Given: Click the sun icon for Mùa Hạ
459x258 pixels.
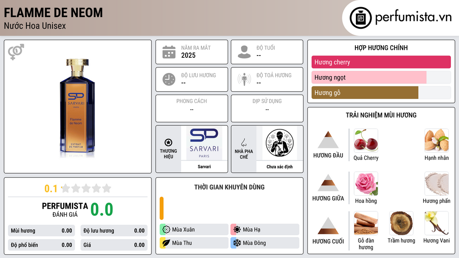Looking at the screenshot, I should 237,229.
